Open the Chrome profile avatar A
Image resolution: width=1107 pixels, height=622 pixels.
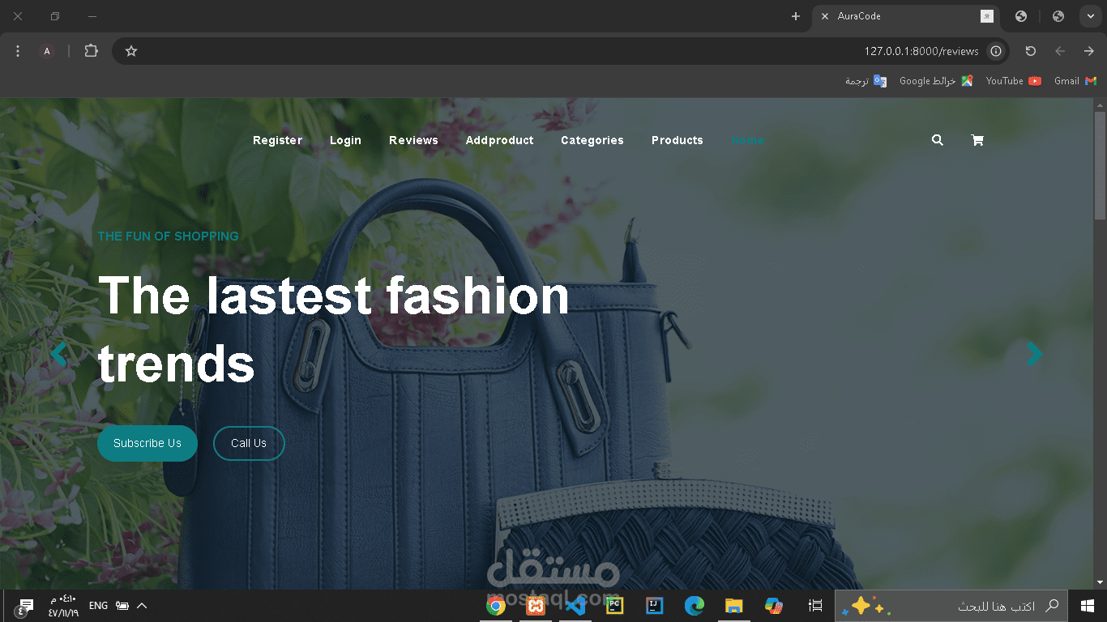point(47,51)
